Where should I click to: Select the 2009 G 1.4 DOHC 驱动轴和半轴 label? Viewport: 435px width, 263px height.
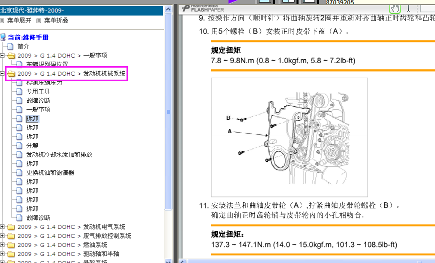(x=68, y=254)
